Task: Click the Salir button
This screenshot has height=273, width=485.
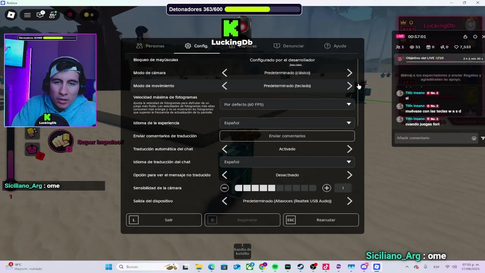Action: 164,220
